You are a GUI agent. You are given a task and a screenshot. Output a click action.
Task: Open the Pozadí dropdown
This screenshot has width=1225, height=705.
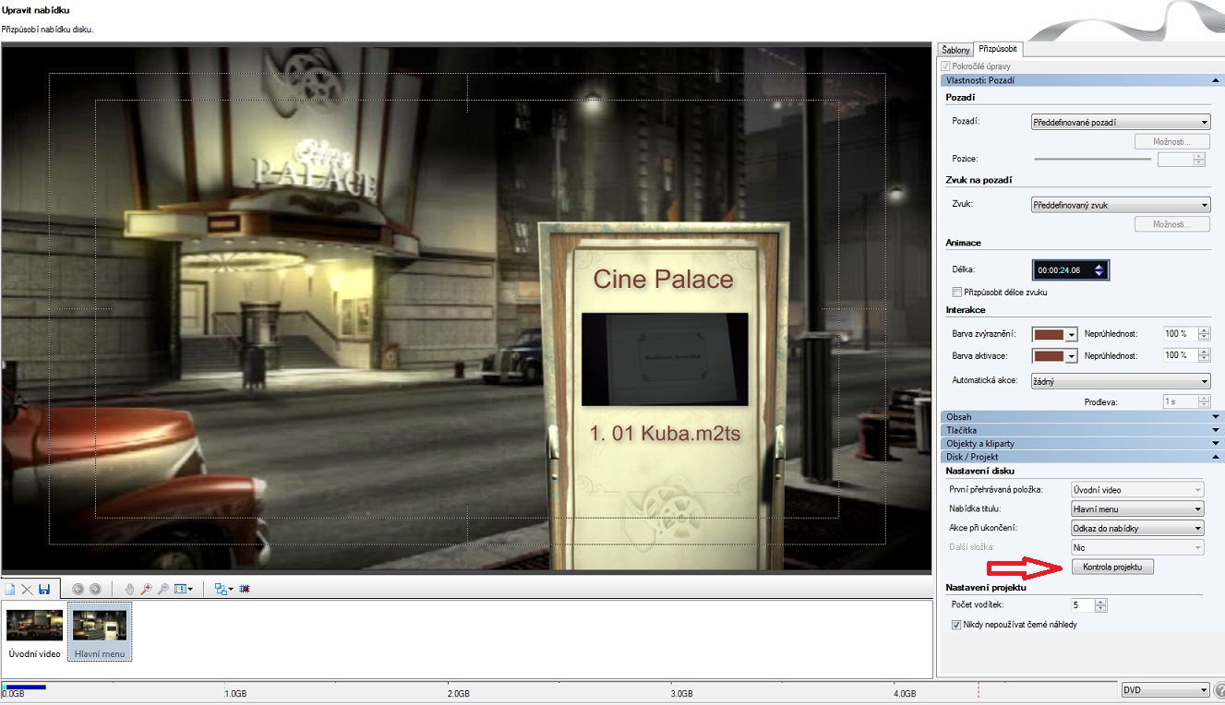(x=1120, y=122)
